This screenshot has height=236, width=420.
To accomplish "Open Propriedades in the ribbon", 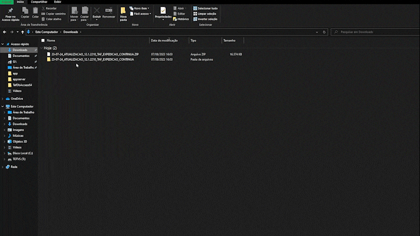I will pyautogui.click(x=163, y=14).
